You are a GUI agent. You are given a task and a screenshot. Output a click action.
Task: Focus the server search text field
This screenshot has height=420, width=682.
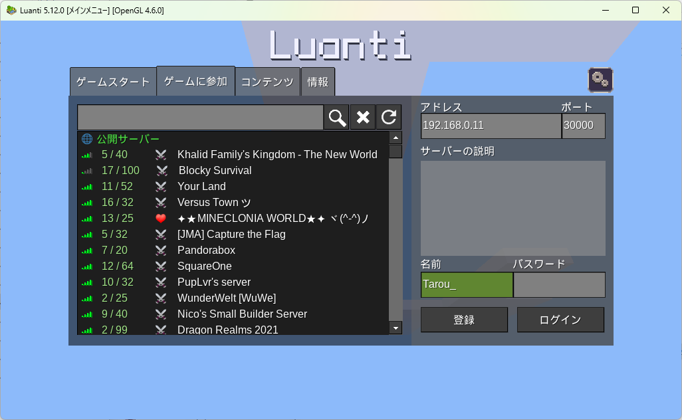(201, 118)
